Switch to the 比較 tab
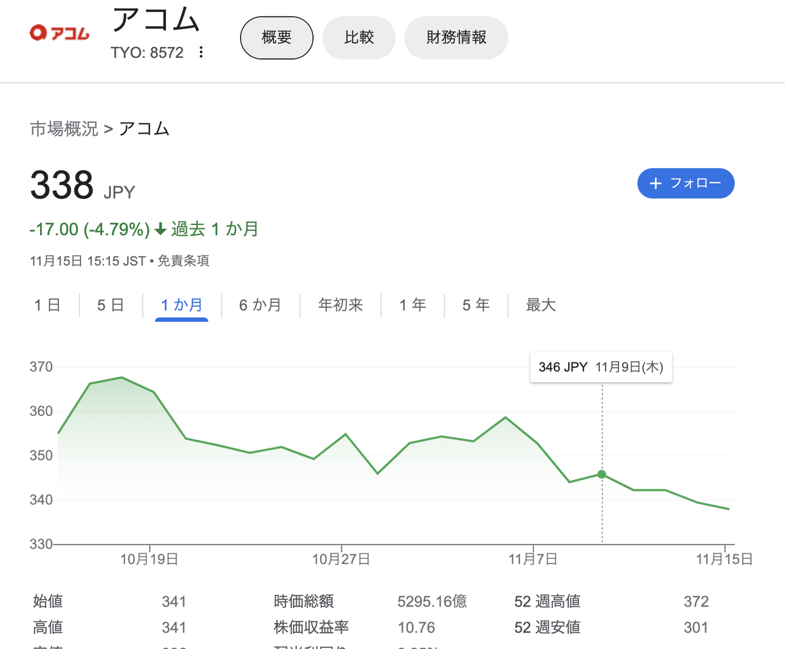Screen dimensions: 785x649 click(359, 38)
